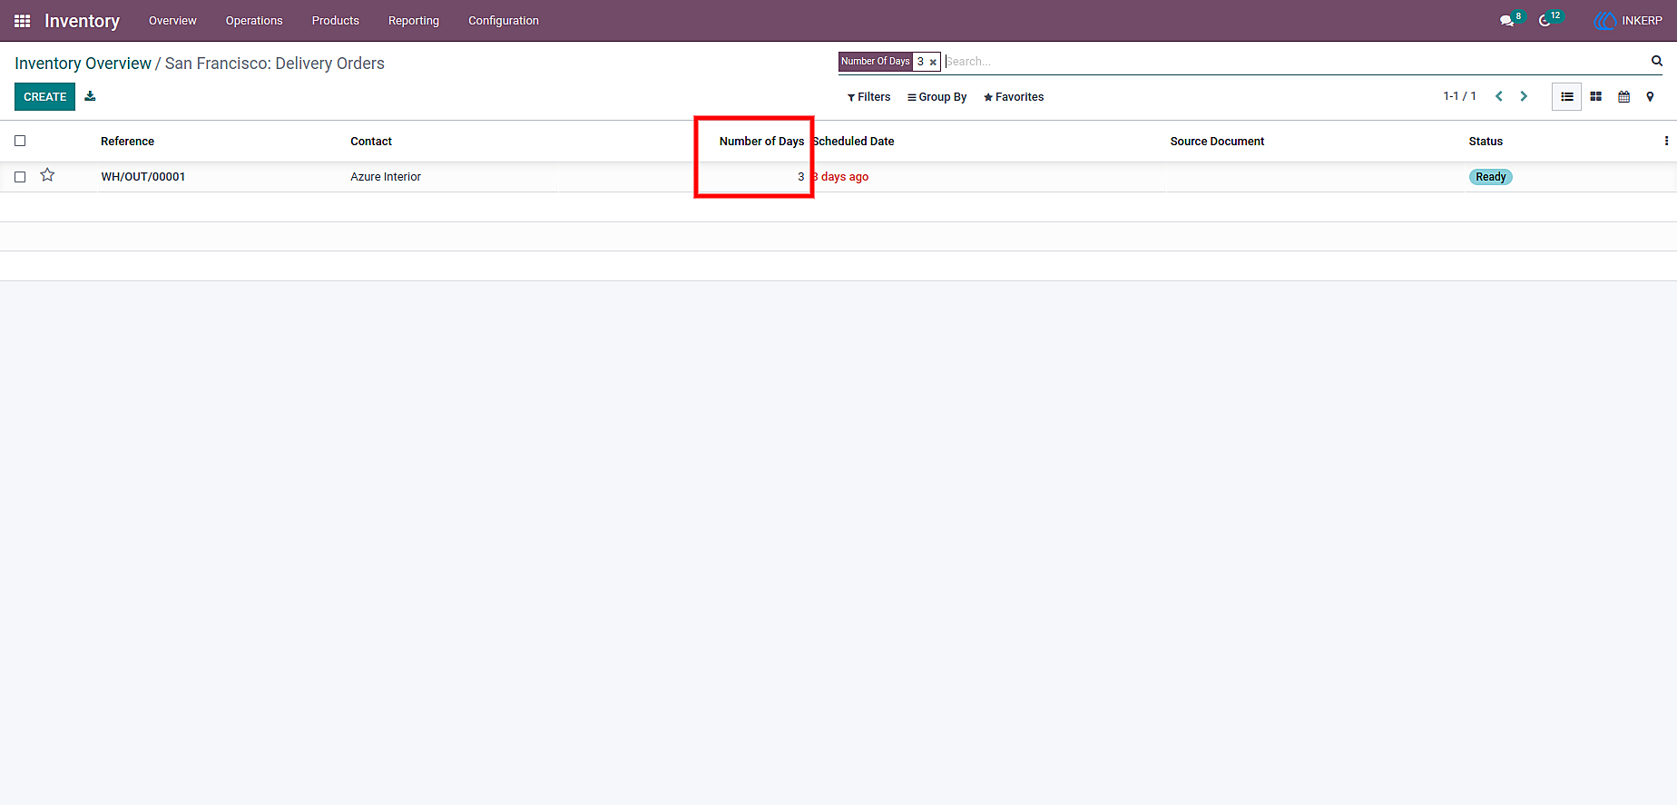Open the conversations chat icon
1677x805 pixels.
pyautogui.click(x=1506, y=21)
